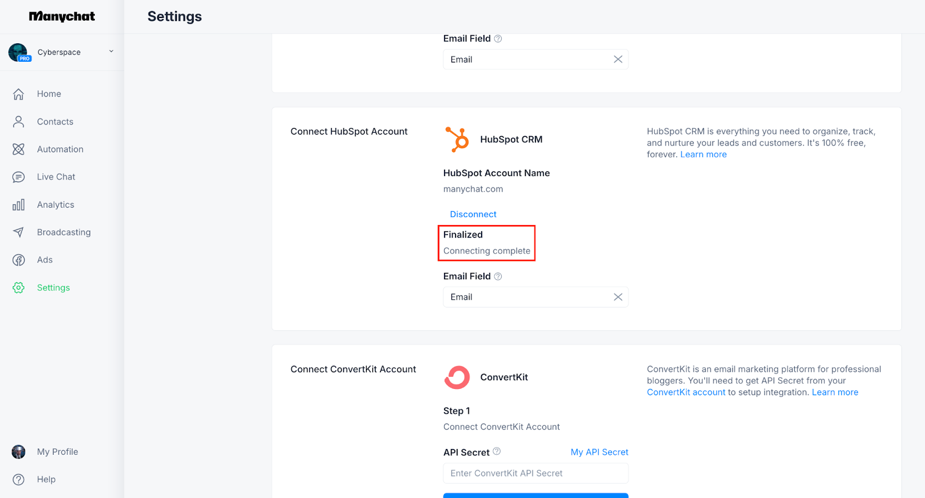Click the Help question mark icon
Viewport: 925px width, 498px height.
[18, 480]
